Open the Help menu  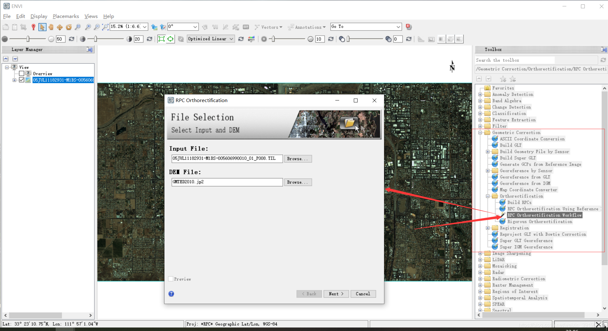pyautogui.click(x=108, y=16)
